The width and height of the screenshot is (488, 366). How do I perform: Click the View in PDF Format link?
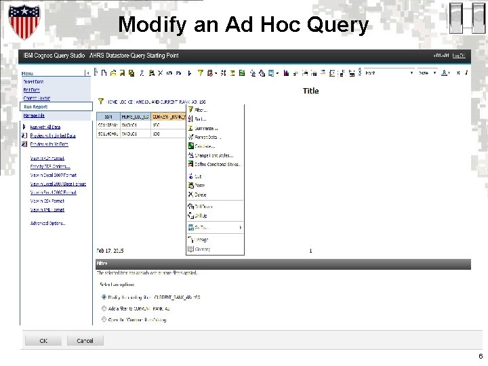[x=47, y=158]
